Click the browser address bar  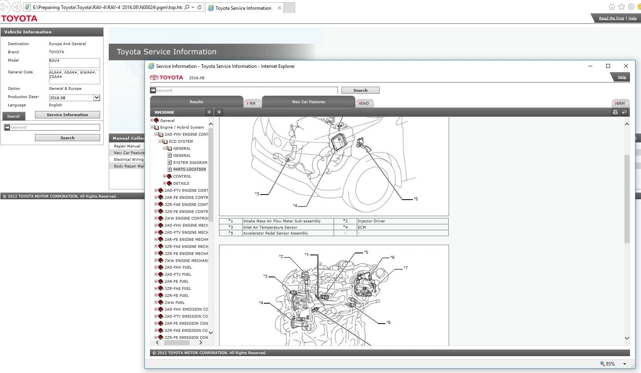point(107,7)
